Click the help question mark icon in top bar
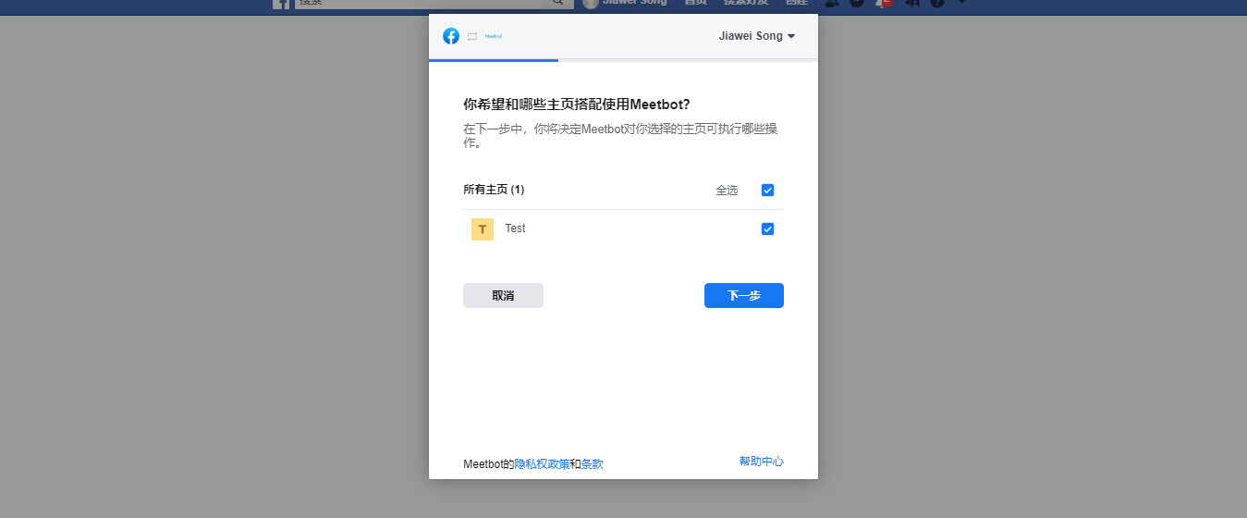The image size is (1247, 518). click(937, 3)
